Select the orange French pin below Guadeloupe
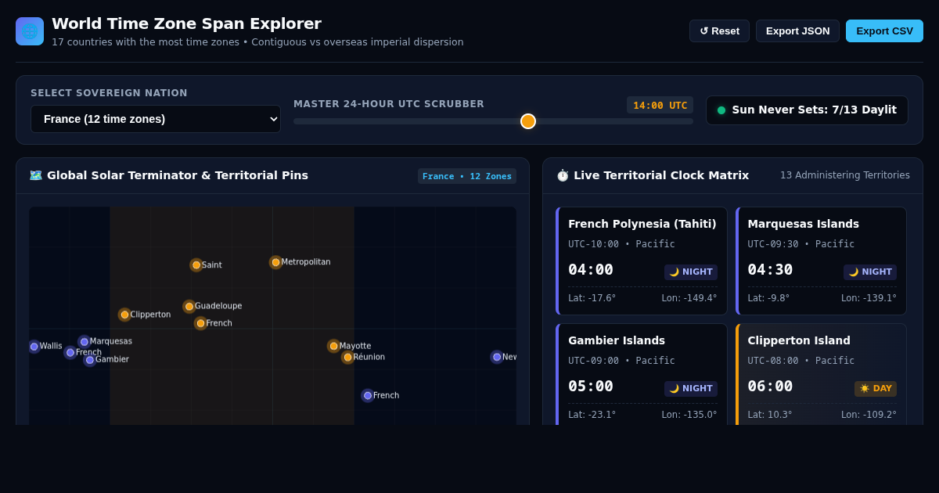This screenshot has height=493, width=939. point(200,323)
